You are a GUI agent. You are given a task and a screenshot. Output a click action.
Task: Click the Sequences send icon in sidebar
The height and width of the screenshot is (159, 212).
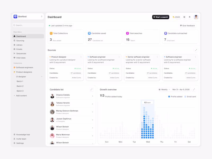pos(15,54)
